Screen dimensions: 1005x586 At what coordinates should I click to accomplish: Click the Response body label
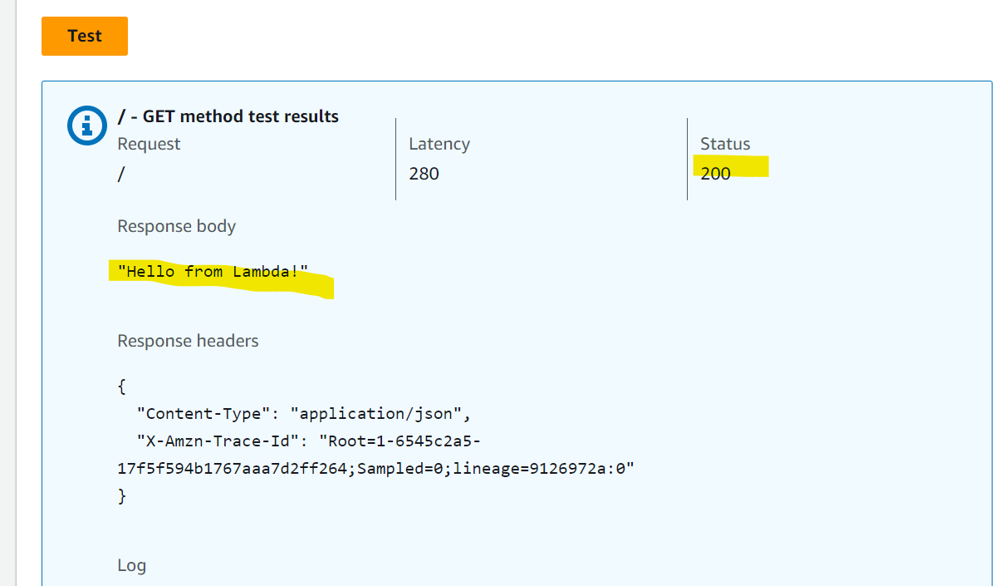tap(177, 226)
